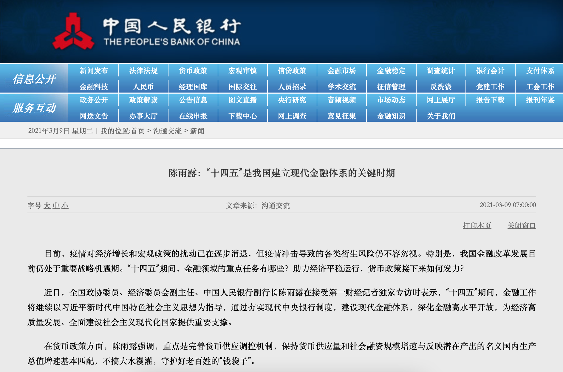Click the 关闭窗口 close window link
563x372 pixels.
click(x=522, y=226)
